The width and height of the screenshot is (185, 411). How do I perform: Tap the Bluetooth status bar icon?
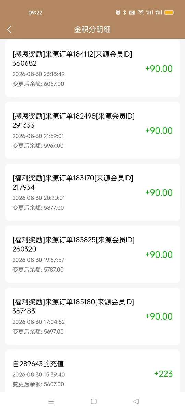coord(125,12)
